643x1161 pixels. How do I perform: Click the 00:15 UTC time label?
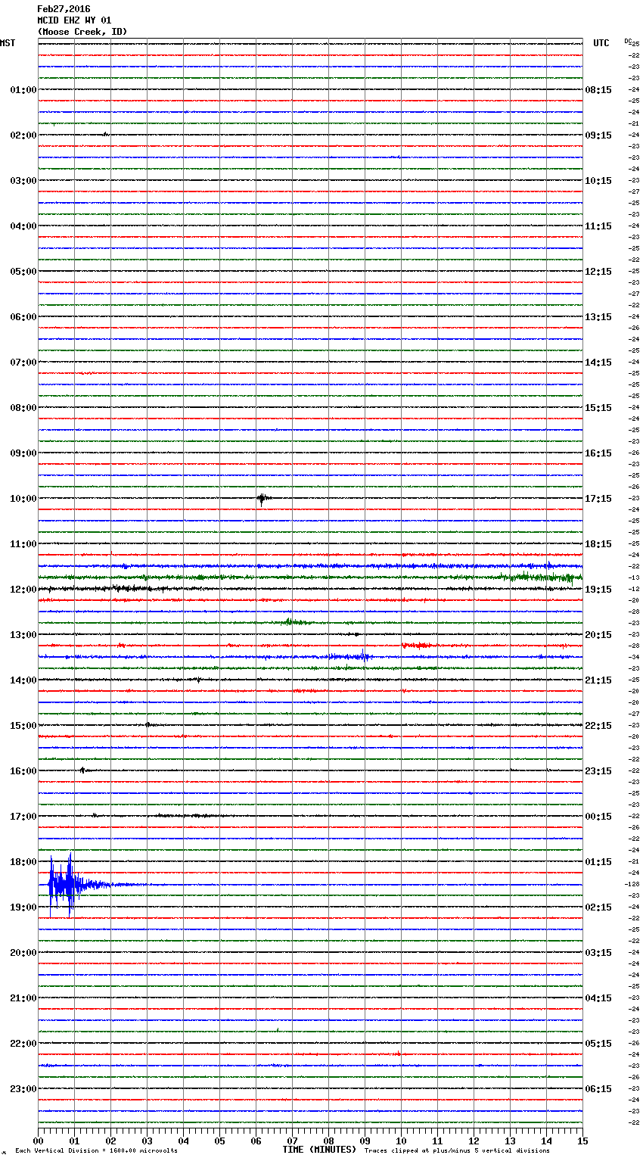(598, 817)
